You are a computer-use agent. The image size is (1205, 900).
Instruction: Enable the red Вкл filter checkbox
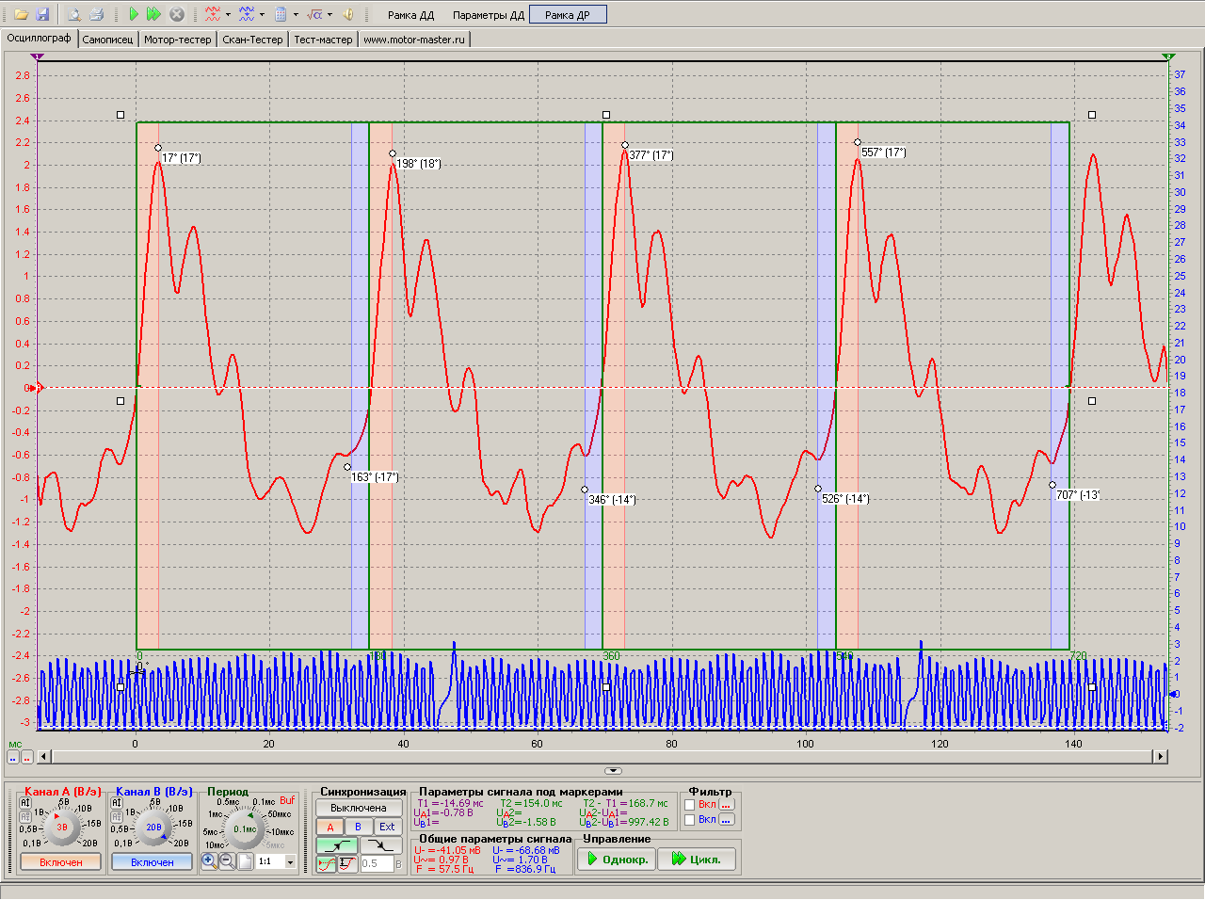[x=690, y=805]
